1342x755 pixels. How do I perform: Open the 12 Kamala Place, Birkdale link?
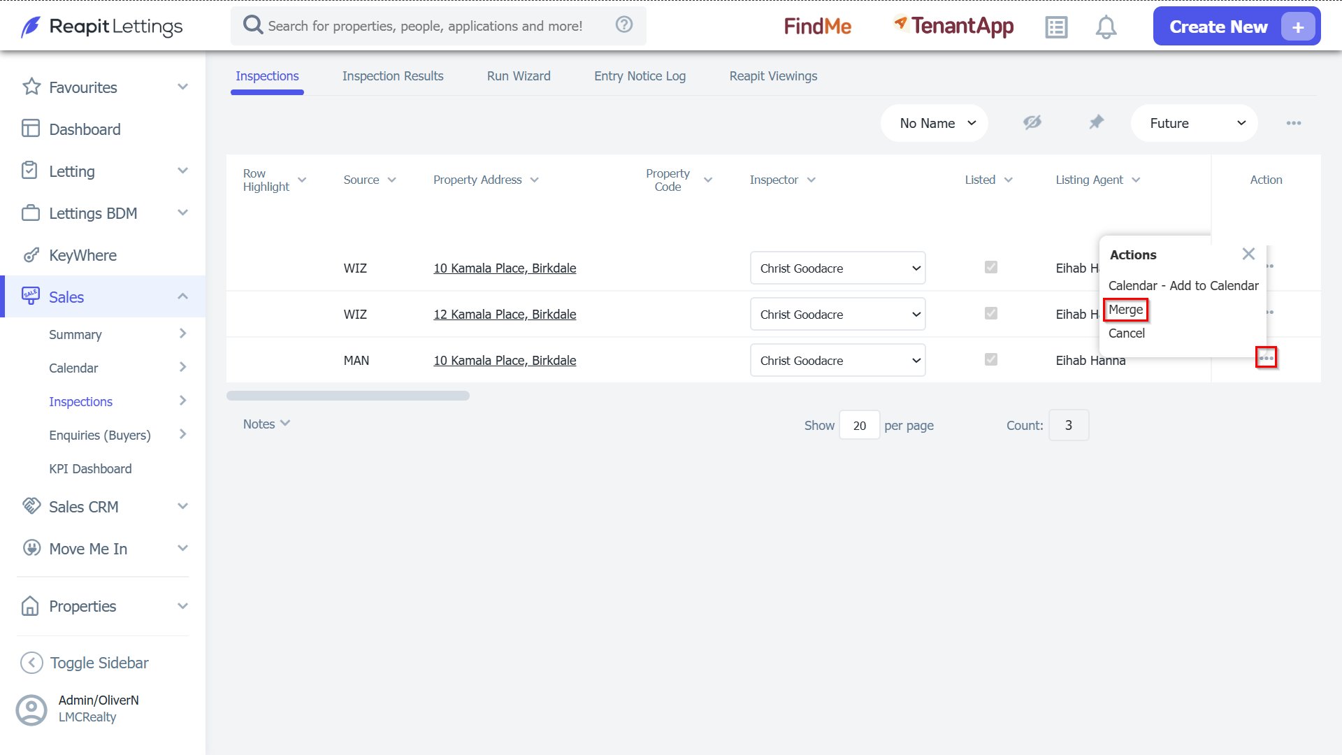tap(505, 315)
